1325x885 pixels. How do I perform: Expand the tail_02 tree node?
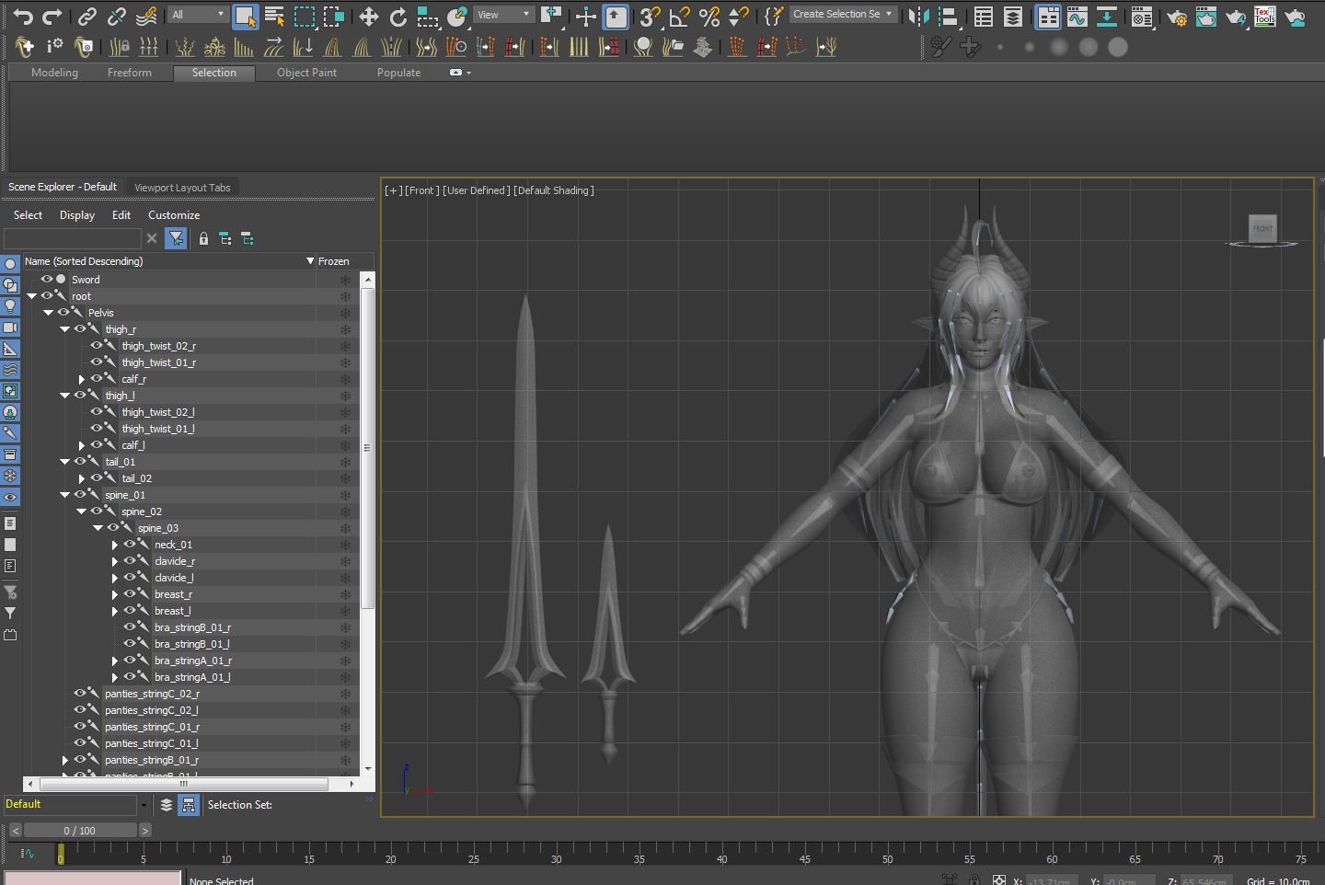coord(82,478)
